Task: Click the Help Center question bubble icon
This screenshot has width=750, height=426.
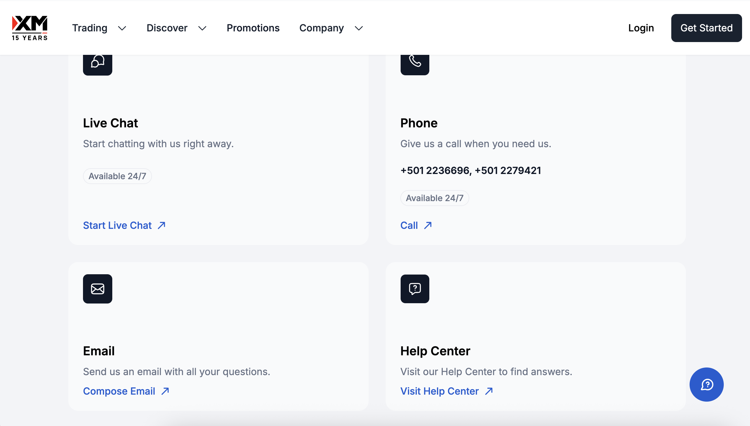Action: pyautogui.click(x=415, y=289)
